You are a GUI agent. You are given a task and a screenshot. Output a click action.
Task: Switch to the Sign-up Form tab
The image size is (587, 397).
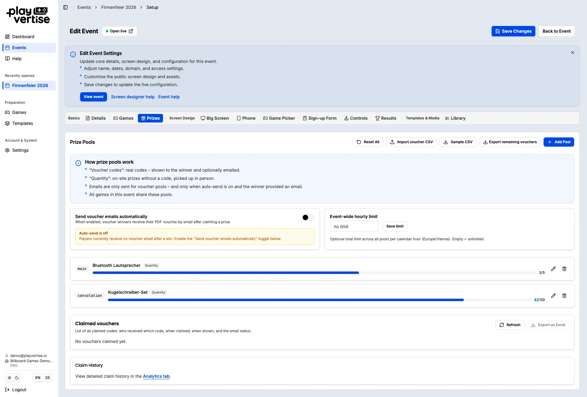pyautogui.click(x=319, y=118)
